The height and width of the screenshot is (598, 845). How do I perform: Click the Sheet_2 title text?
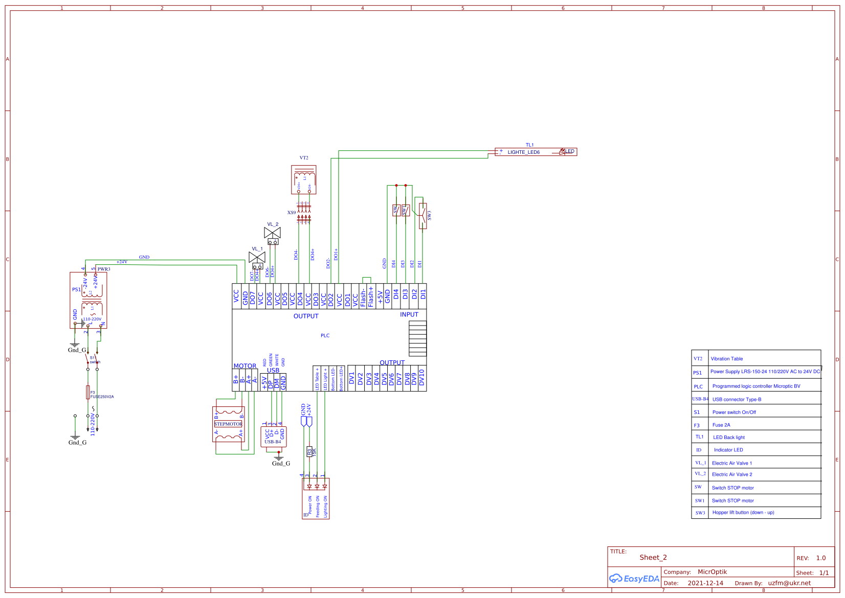653,557
